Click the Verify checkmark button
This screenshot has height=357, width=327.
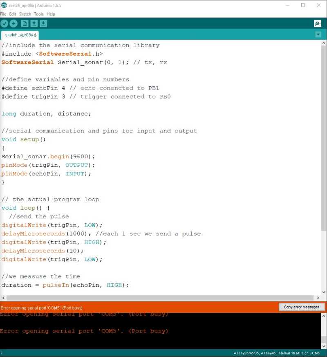(x=4, y=23)
